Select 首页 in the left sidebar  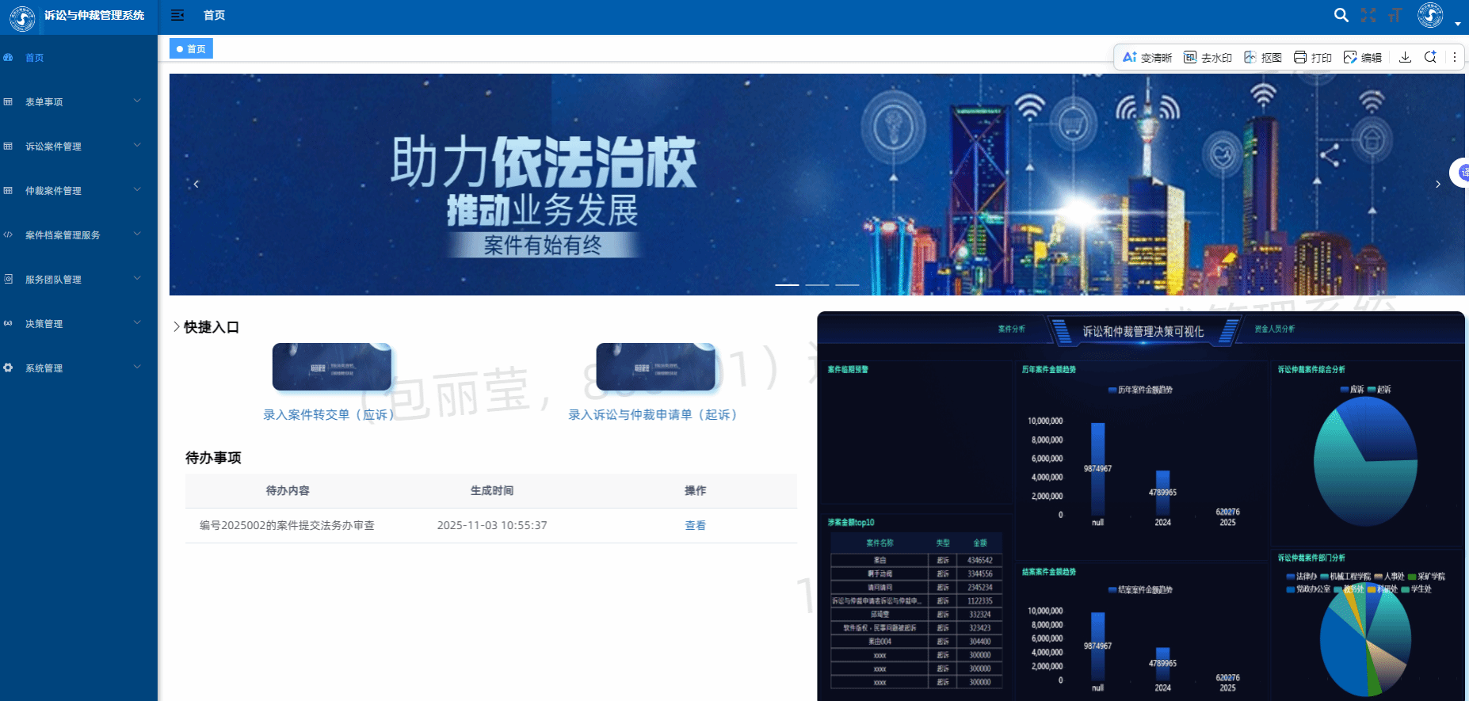tap(34, 58)
